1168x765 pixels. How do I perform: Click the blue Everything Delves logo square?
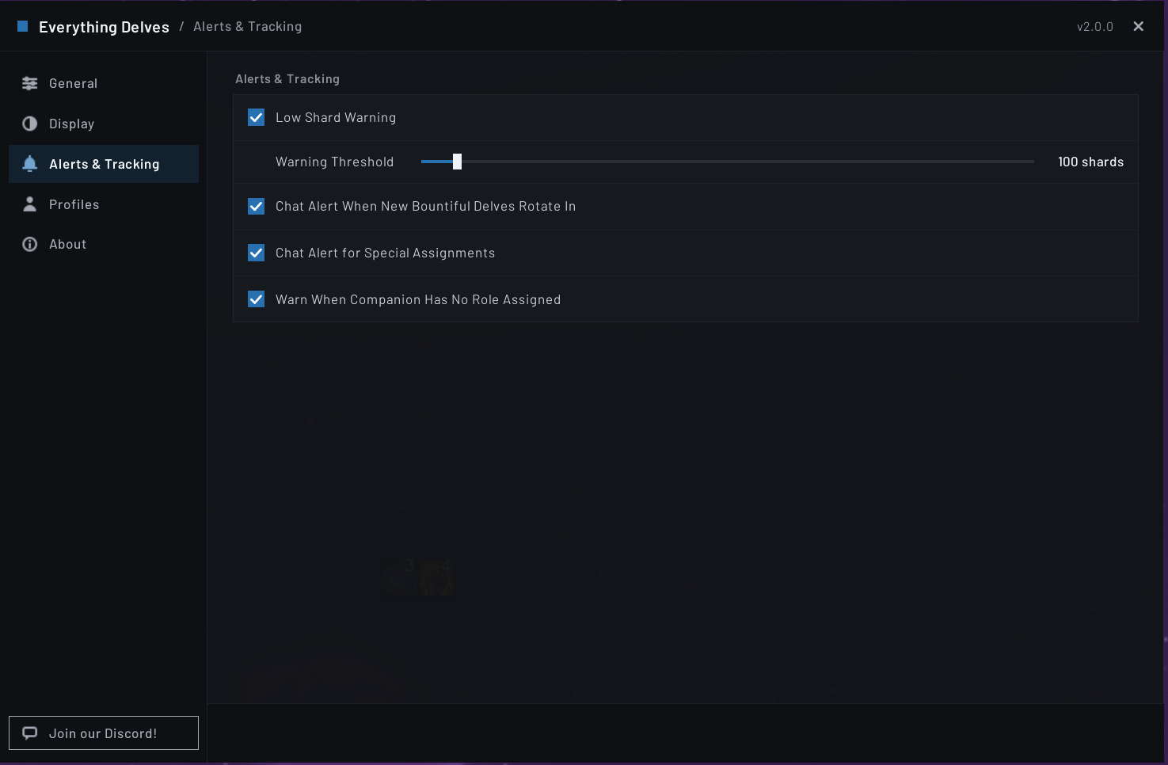[x=23, y=26]
